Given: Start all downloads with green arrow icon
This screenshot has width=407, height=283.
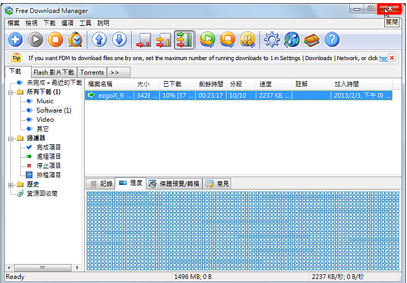Looking at the screenshot, I should [x=208, y=40].
